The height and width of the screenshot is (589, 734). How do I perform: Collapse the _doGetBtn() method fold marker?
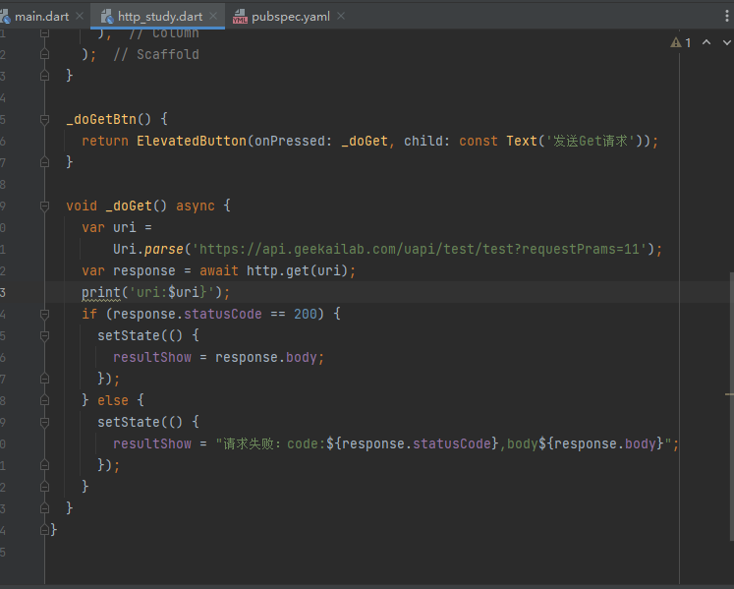point(44,120)
